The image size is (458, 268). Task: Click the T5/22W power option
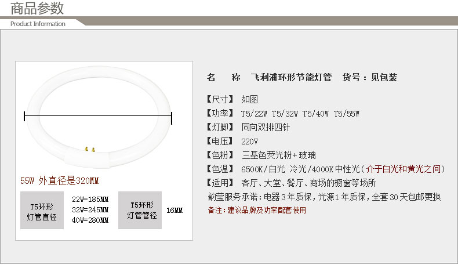click(254, 114)
